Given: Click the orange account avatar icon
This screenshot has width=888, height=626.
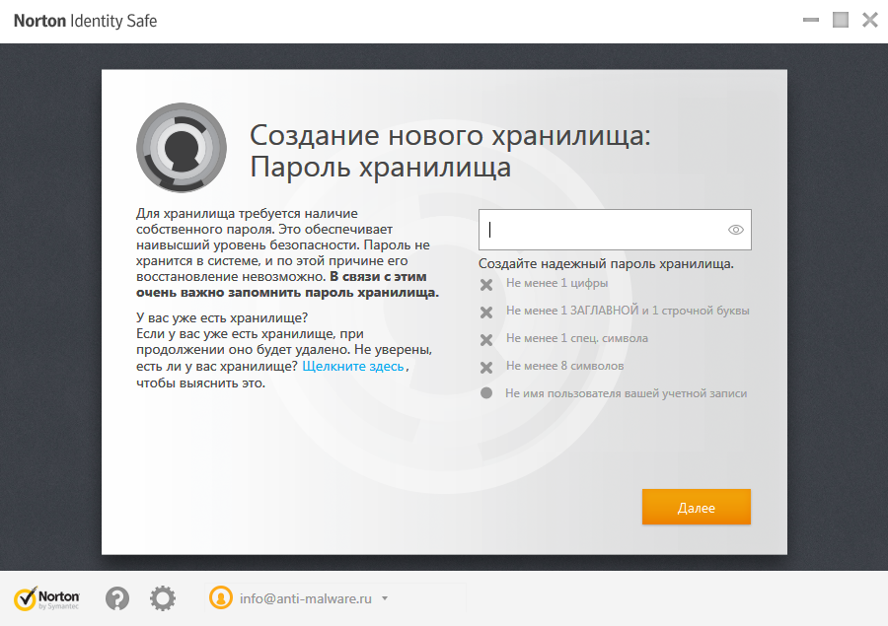Looking at the screenshot, I should (221, 597).
